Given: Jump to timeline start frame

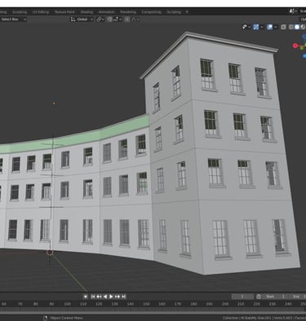Looking at the screenshot, I should tap(93, 297).
